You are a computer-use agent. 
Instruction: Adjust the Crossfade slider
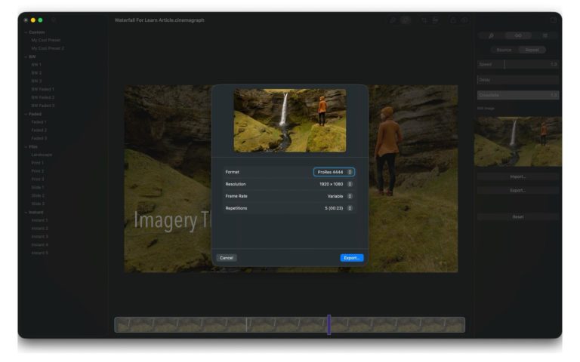pos(518,95)
